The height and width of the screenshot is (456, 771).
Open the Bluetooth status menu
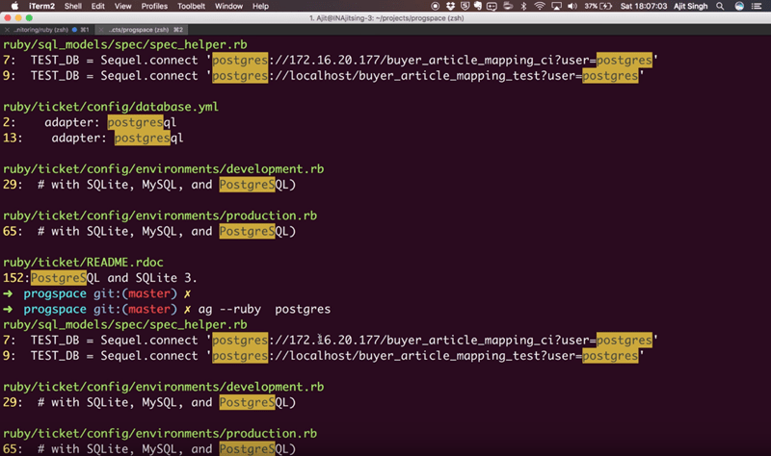[x=523, y=6]
